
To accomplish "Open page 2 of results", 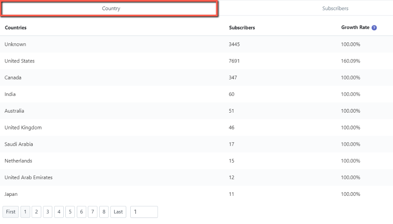I will point(36,212).
